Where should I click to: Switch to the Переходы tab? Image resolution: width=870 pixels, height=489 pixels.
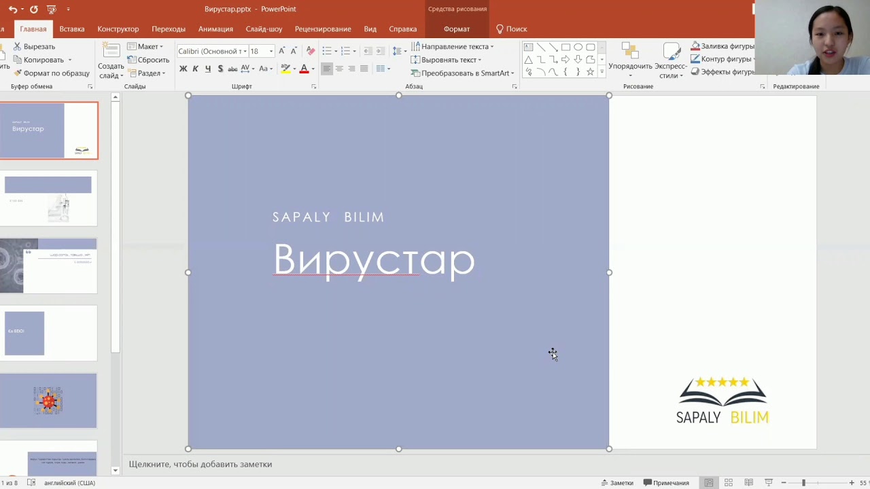click(169, 29)
